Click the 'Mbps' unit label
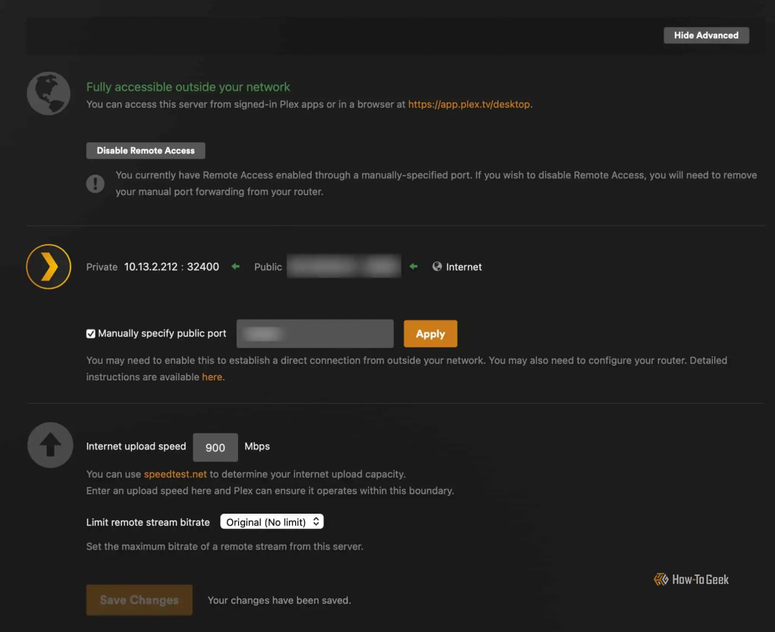This screenshot has width=775, height=632. point(257,447)
